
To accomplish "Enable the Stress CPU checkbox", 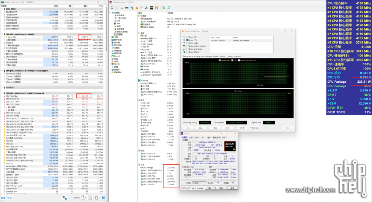I will tap(188, 37).
